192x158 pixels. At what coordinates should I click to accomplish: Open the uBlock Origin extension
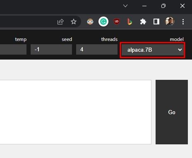(x=117, y=22)
